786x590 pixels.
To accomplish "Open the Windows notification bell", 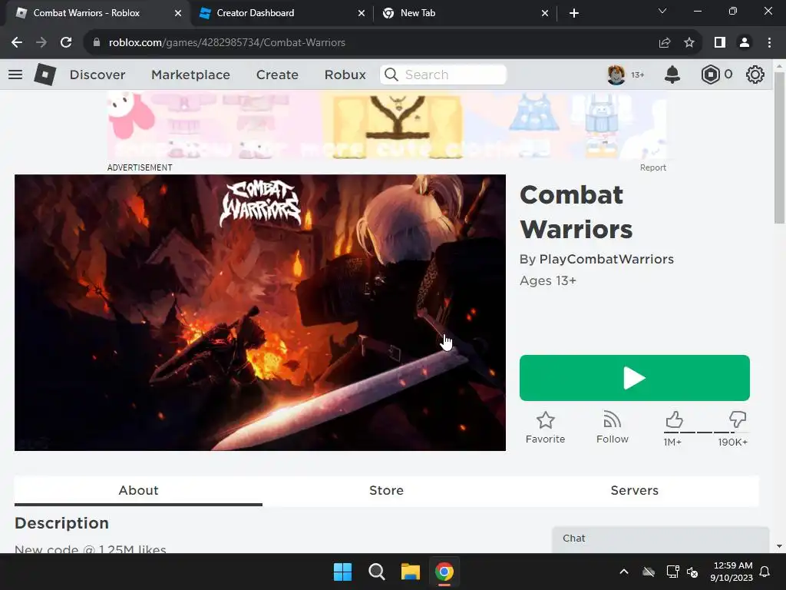I will click(x=765, y=572).
